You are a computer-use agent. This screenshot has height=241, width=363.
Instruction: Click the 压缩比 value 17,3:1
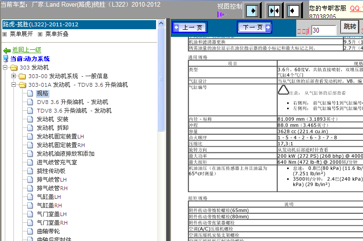285,143
